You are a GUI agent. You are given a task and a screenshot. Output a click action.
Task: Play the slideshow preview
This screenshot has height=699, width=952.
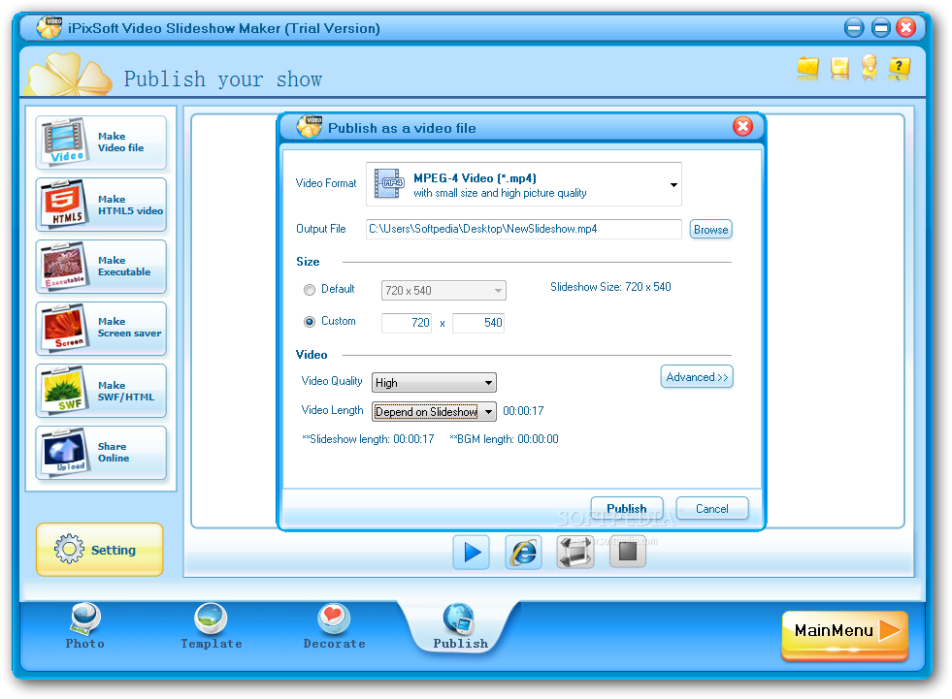coord(471,553)
